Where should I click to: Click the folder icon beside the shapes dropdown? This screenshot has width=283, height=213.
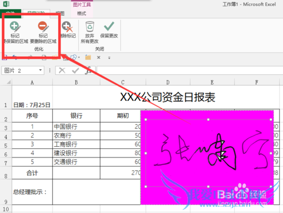point(88,57)
